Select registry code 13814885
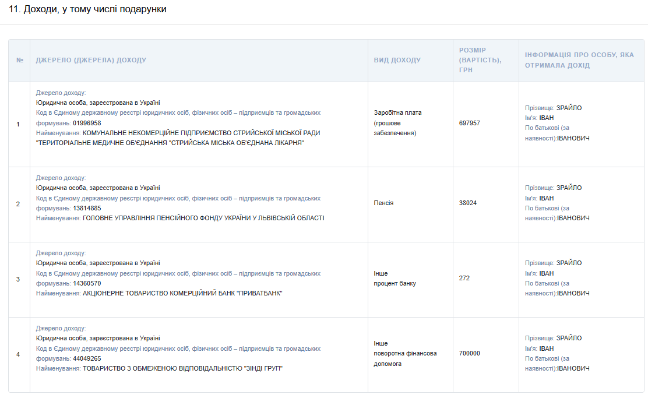 pos(87,208)
